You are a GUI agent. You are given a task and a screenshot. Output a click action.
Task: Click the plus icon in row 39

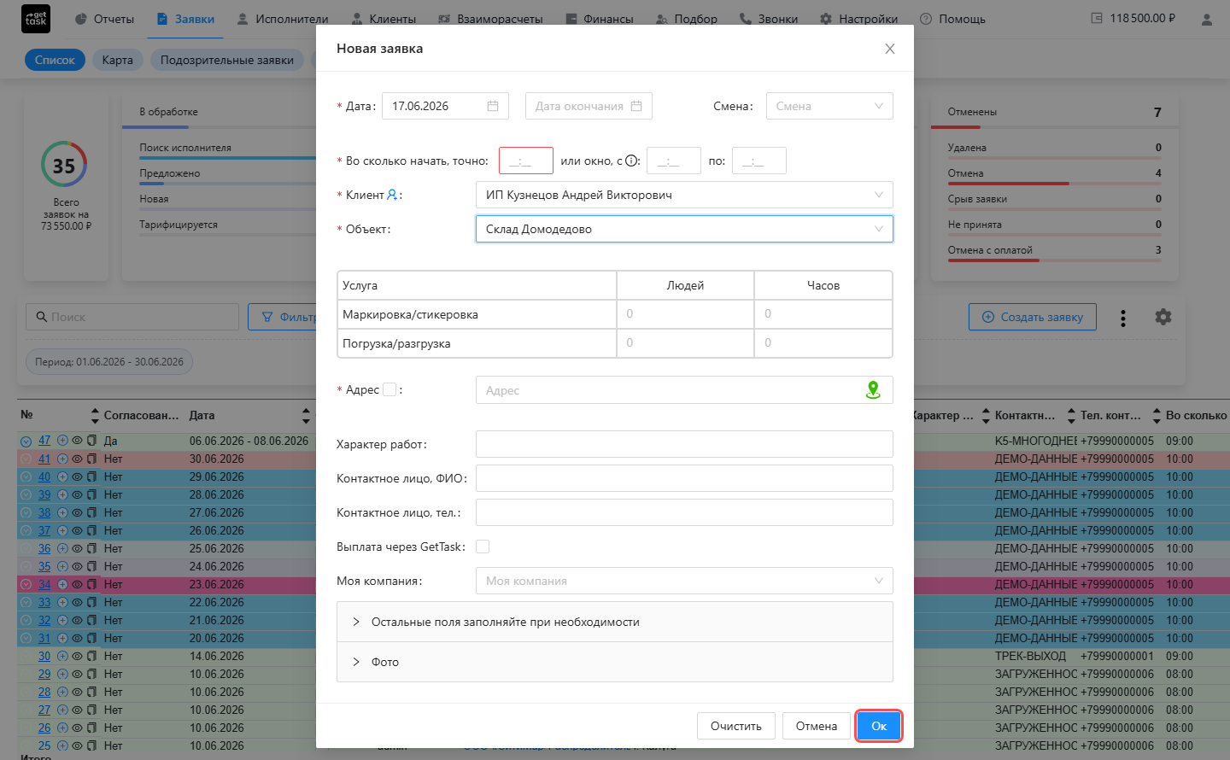tap(62, 494)
